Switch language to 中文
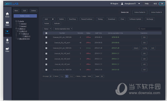 pos(155,4)
